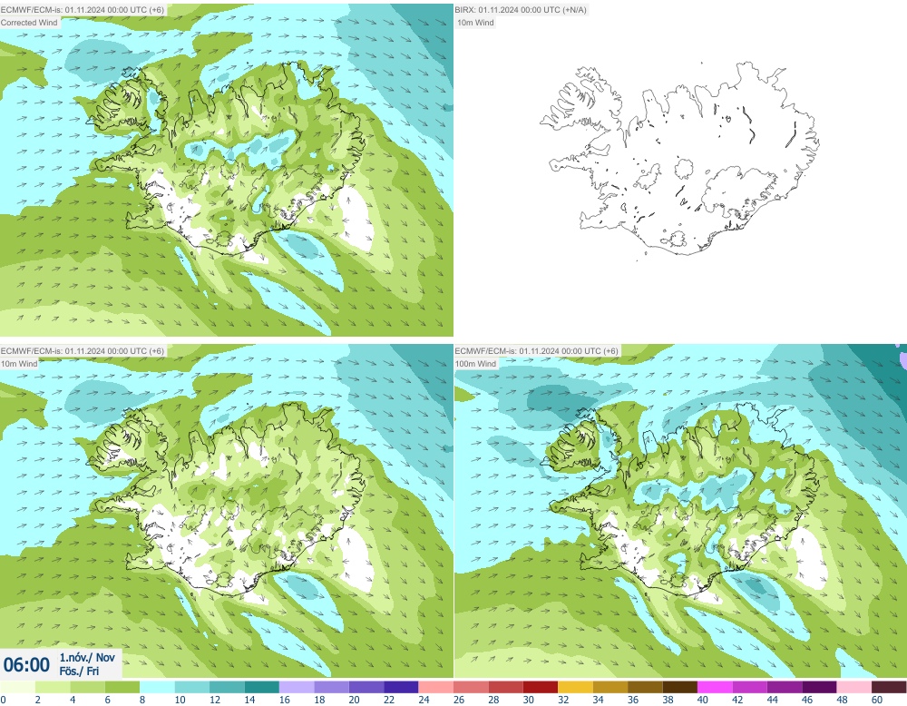Click the bottom-left panel '10m Wind' label
The height and width of the screenshot is (706, 907).
click(x=19, y=363)
